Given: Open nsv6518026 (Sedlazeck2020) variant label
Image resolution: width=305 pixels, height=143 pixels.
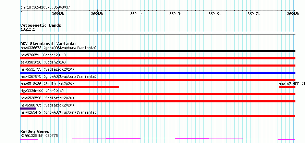Looking at the screenshot, I should pos(47,84).
